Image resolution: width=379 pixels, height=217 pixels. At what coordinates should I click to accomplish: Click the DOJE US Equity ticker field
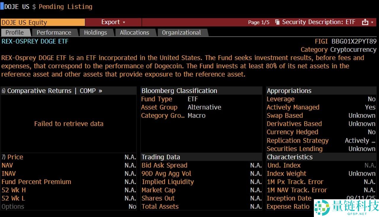point(43,22)
